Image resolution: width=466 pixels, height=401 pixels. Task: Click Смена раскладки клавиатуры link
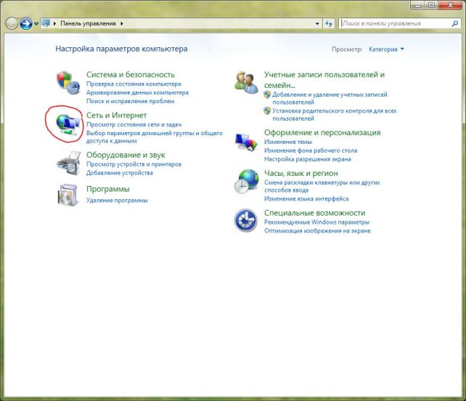pos(322,186)
